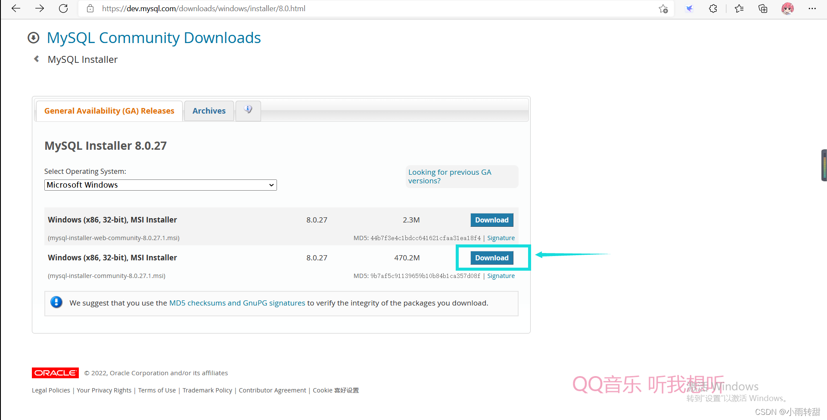Open Signature link for the web-community MSI
827x420 pixels.
point(501,238)
